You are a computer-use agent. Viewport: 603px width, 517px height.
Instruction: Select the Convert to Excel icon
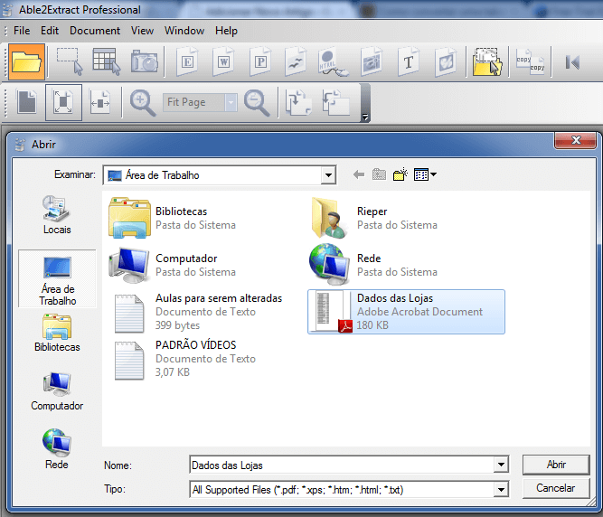tap(188, 61)
